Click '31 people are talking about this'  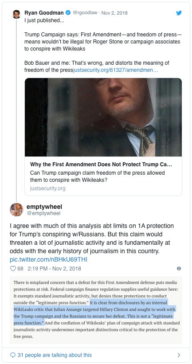[x=55, y=355]
